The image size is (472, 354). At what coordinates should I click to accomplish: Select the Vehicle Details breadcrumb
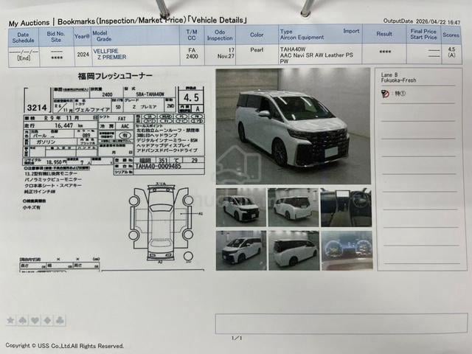[x=217, y=20]
